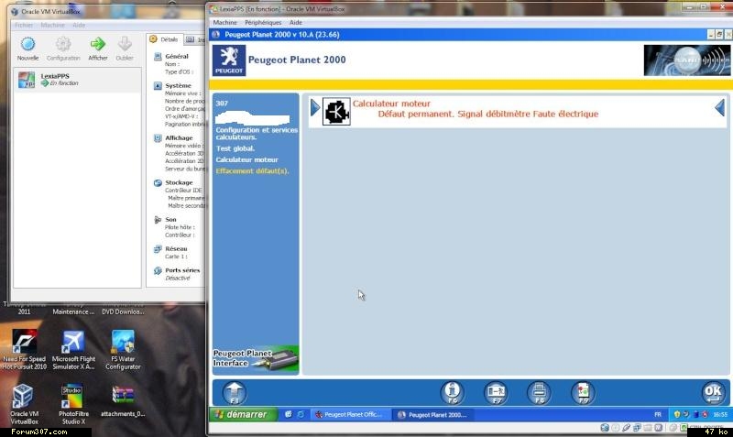Image resolution: width=733 pixels, height=437 pixels.
Task: Click VirtualBox Nouvelle toolbar icon
Action: [27, 48]
